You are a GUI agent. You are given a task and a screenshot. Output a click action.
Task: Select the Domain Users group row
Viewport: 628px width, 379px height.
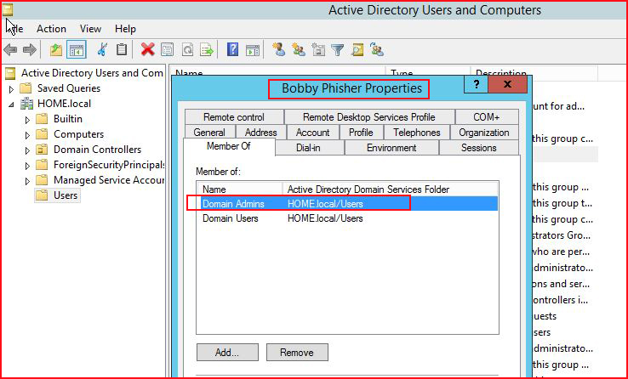tap(347, 218)
